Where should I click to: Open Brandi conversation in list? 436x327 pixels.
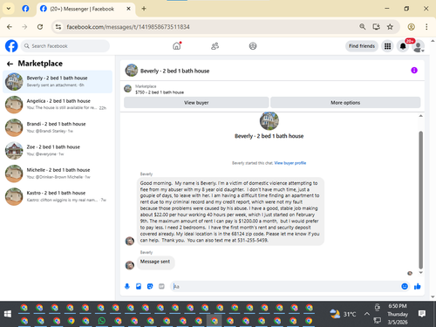click(58, 127)
